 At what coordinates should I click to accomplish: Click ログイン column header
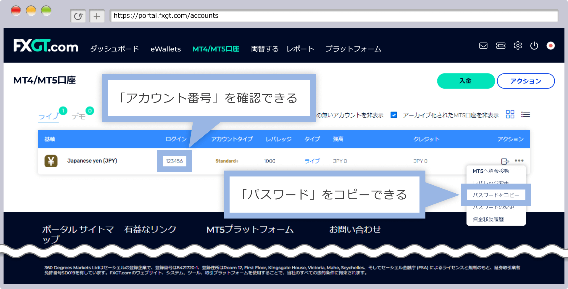pos(176,139)
